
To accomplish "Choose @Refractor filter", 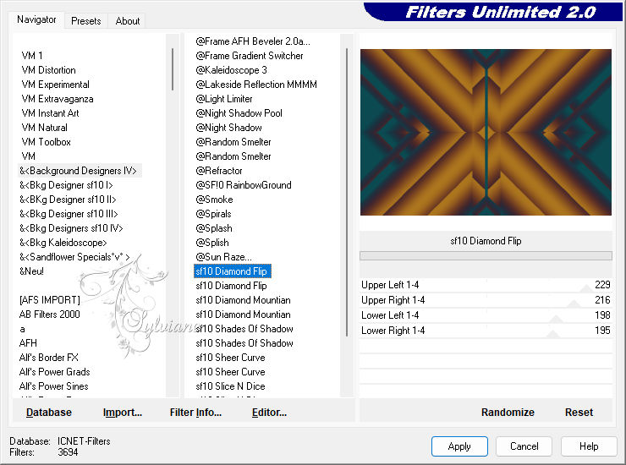I will [x=219, y=171].
